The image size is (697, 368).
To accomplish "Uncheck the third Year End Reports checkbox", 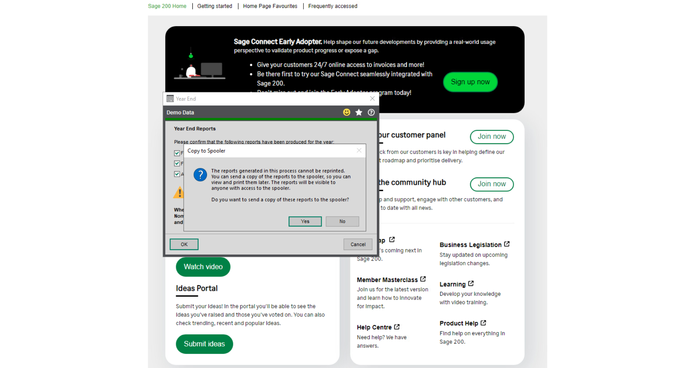I will (177, 174).
